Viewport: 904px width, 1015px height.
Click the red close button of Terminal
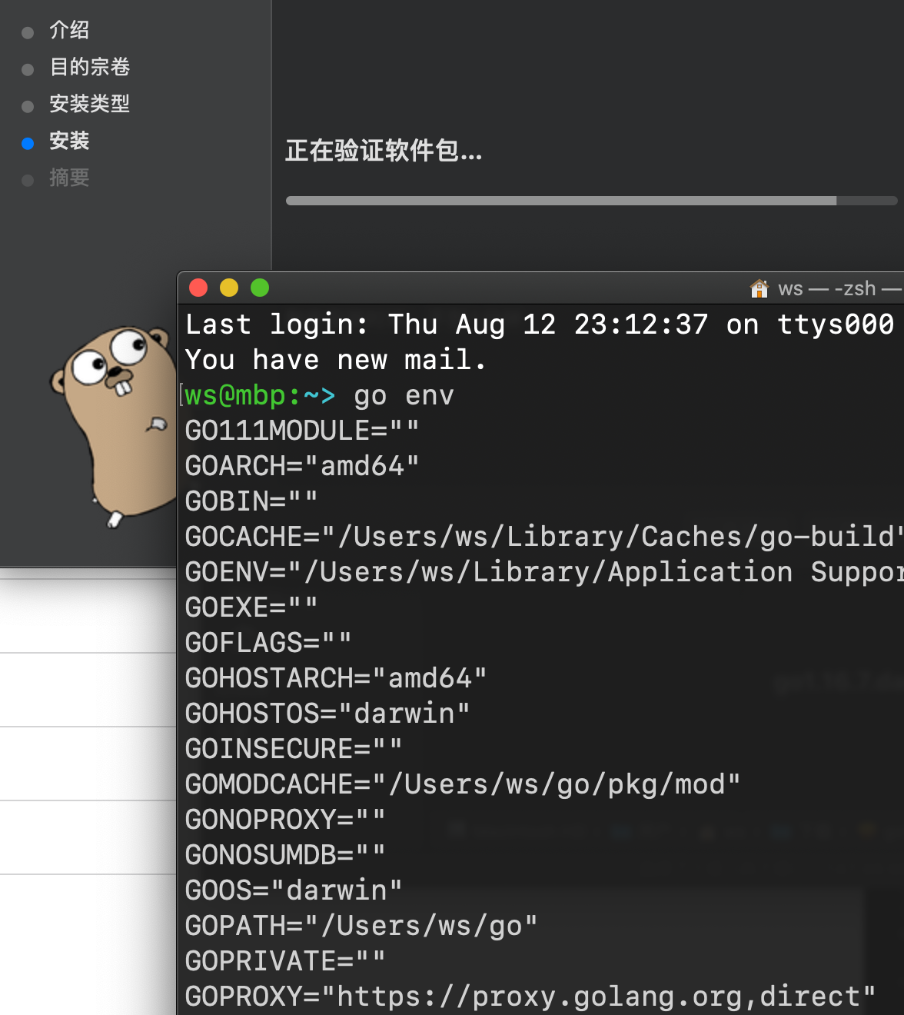point(198,288)
